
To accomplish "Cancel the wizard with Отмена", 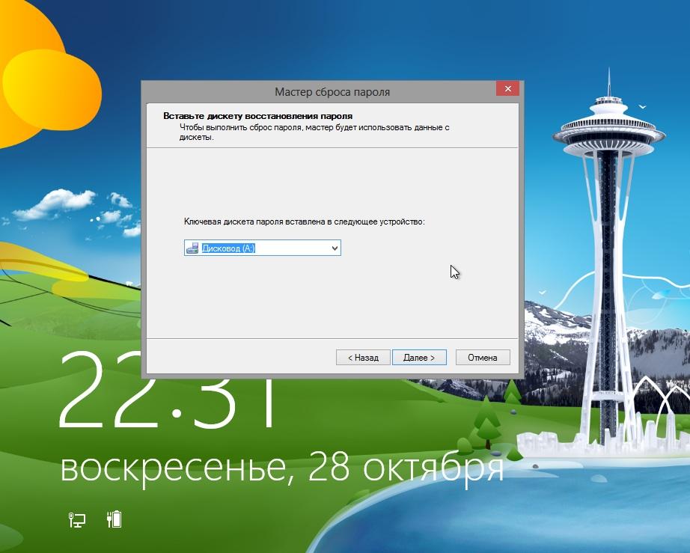I will 483,357.
